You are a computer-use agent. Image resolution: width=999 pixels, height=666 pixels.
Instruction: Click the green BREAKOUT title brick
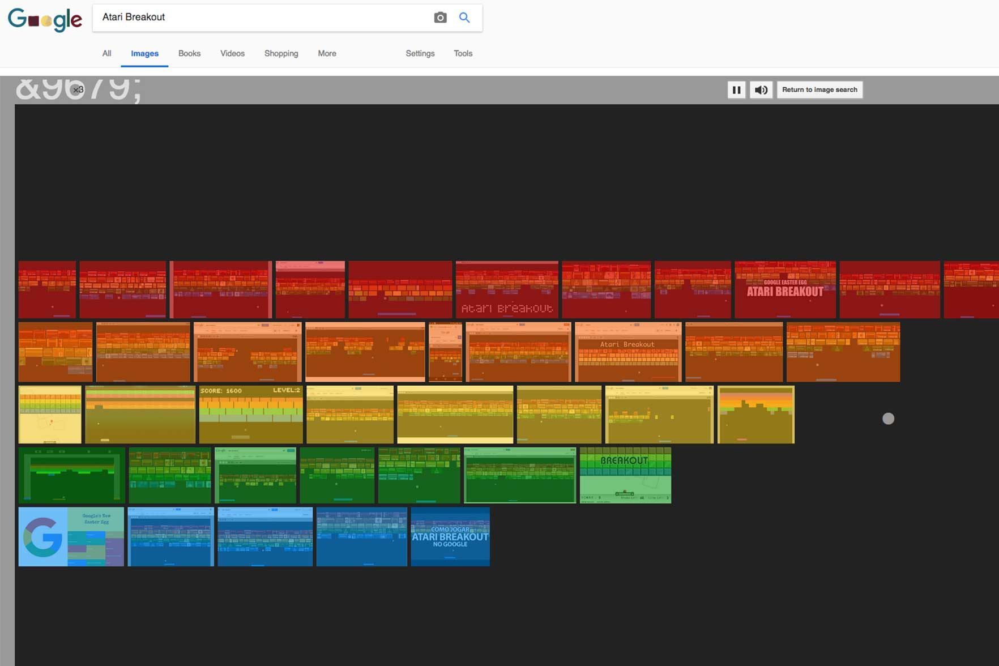(x=625, y=475)
